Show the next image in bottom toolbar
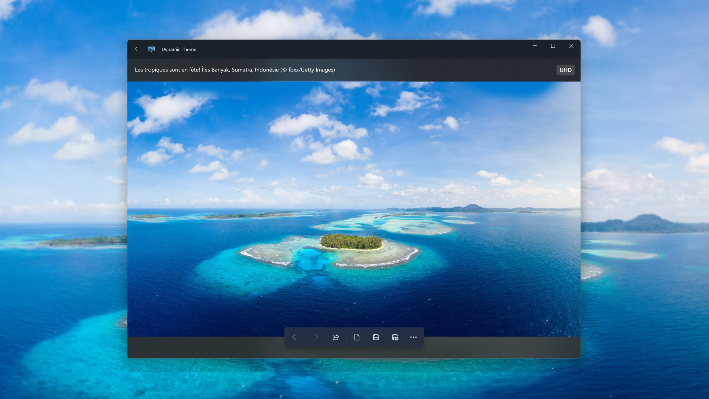 click(x=314, y=337)
